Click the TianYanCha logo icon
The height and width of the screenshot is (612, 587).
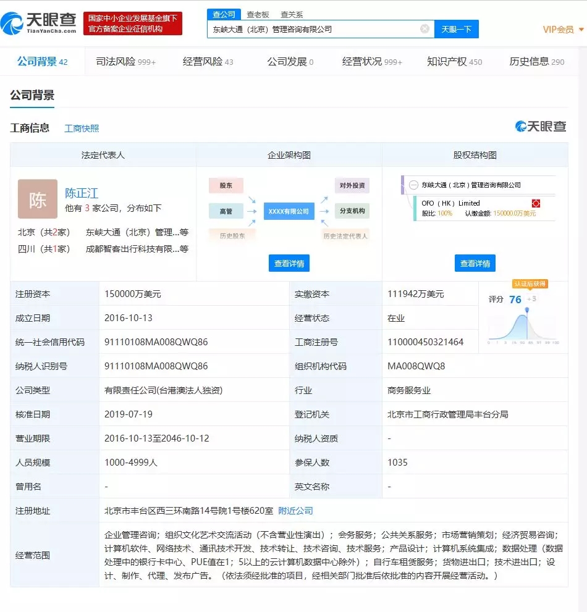pos(12,23)
